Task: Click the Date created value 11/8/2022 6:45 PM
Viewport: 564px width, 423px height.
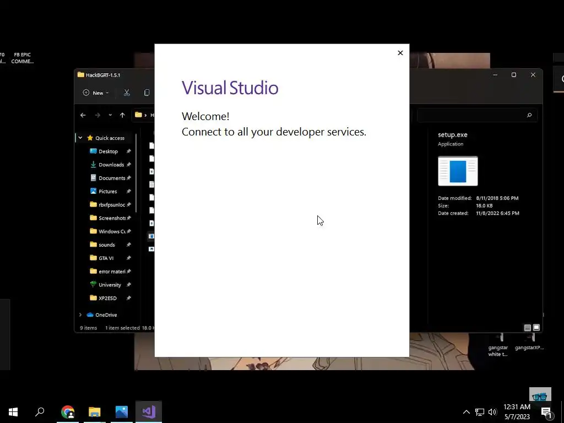Action: coord(497,213)
